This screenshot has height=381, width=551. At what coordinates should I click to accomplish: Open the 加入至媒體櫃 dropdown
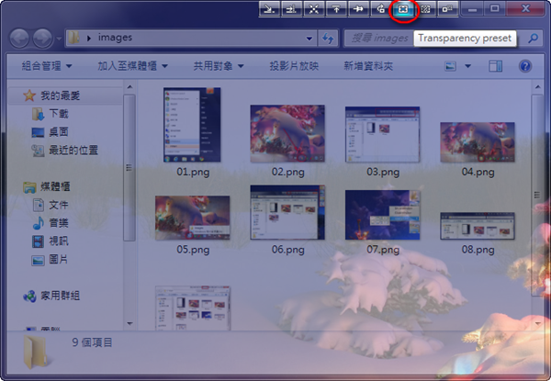pyautogui.click(x=133, y=66)
